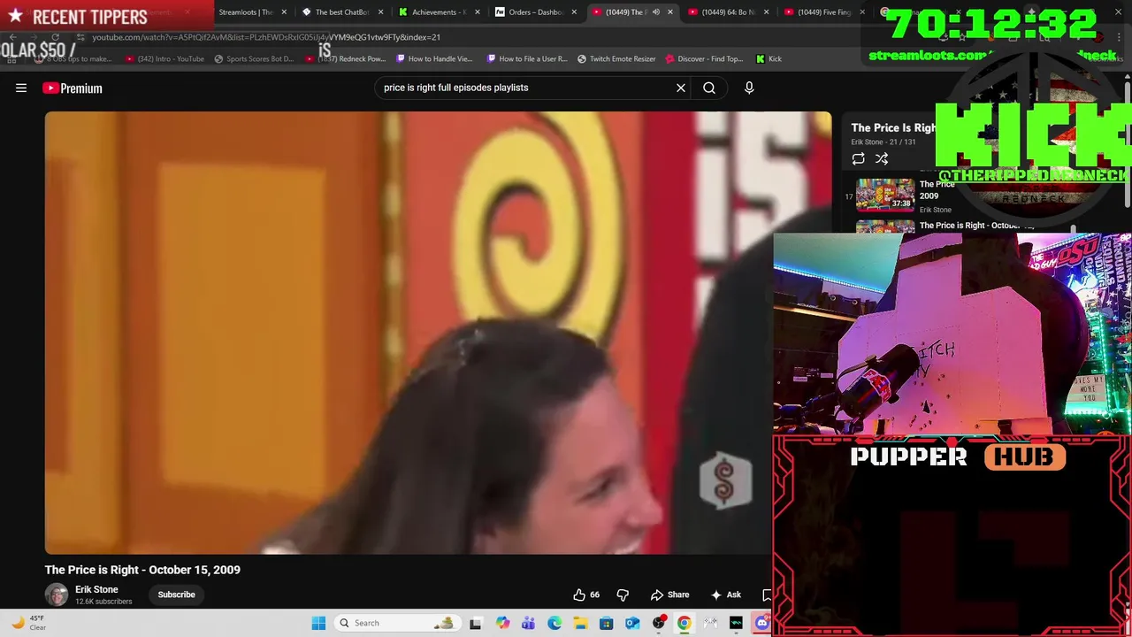Open the Ask AI button
Screen dimensions: 1132x637
click(x=726, y=595)
